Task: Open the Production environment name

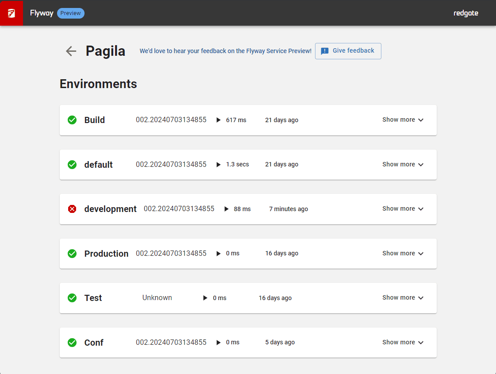Action: pyautogui.click(x=106, y=254)
